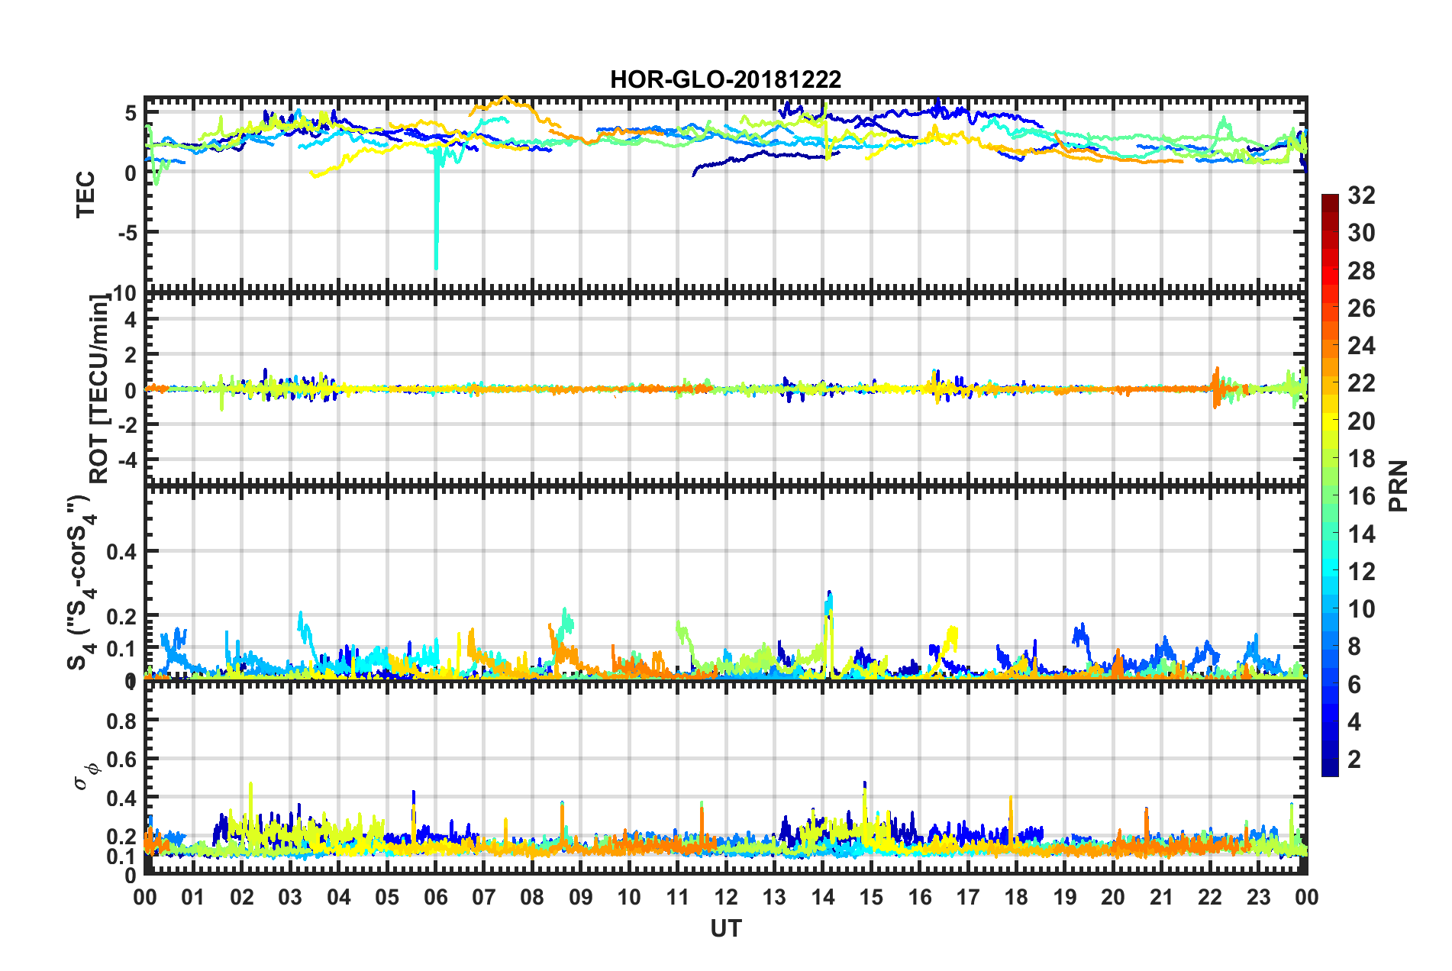
Task: Select the TEC y-axis label
Action: (86, 194)
